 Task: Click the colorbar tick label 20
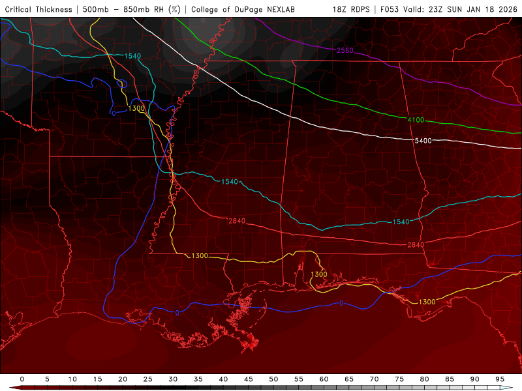coord(123,379)
